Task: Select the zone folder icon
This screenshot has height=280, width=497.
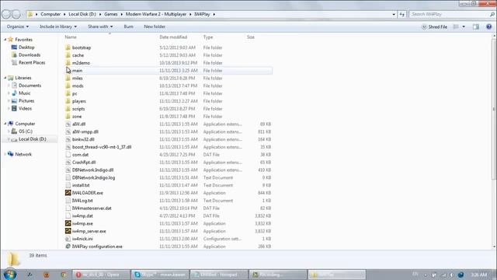Action: click(68, 116)
